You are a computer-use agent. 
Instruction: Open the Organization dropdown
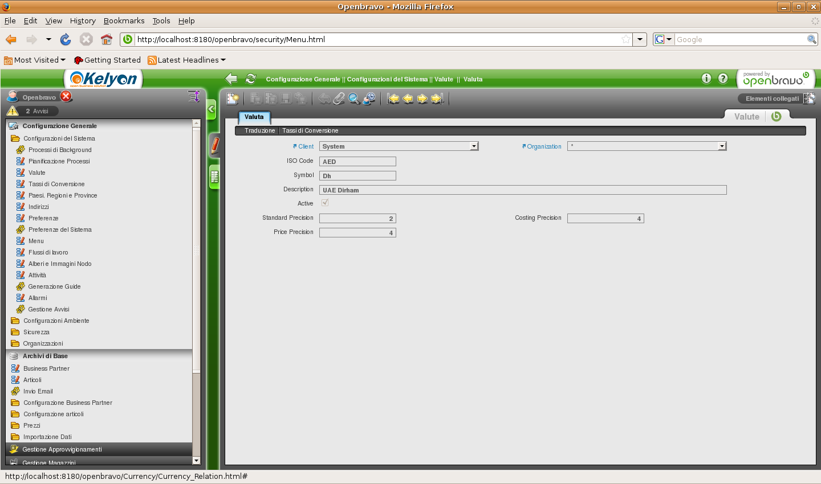(x=722, y=146)
